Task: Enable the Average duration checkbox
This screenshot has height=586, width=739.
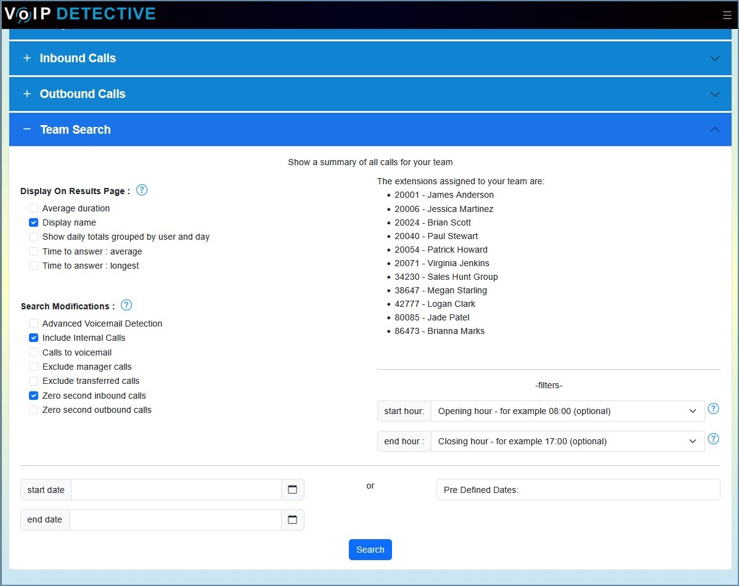Action: tap(33, 208)
